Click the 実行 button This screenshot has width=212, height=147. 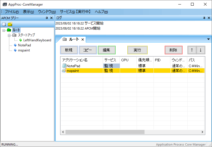(x=137, y=50)
